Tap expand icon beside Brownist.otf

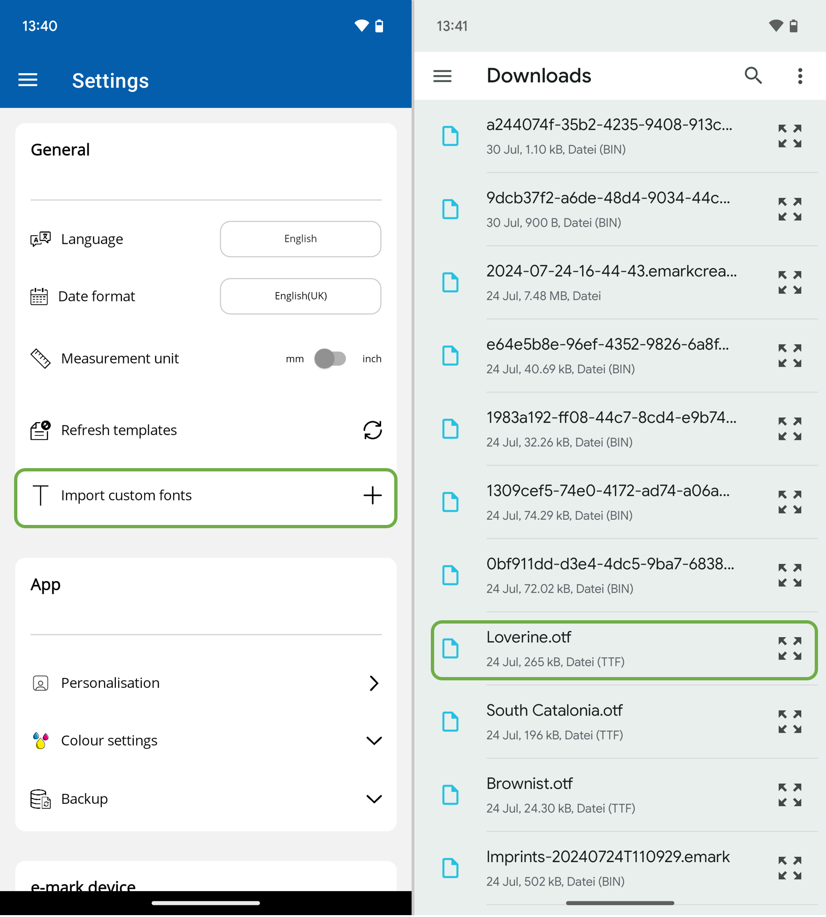point(789,795)
